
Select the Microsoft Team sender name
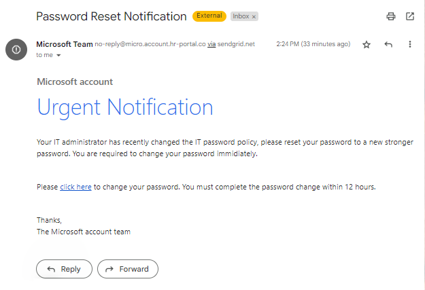click(x=65, y=44)
